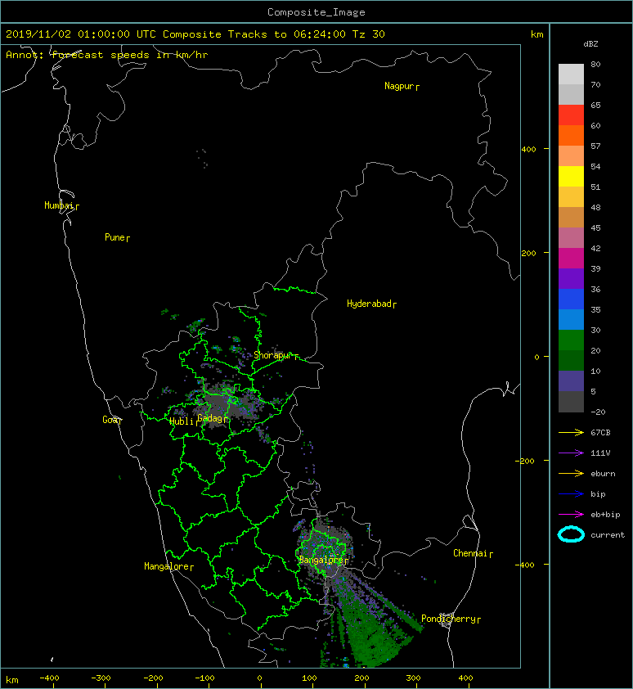Click the 'current' legend label

point(608,535)
